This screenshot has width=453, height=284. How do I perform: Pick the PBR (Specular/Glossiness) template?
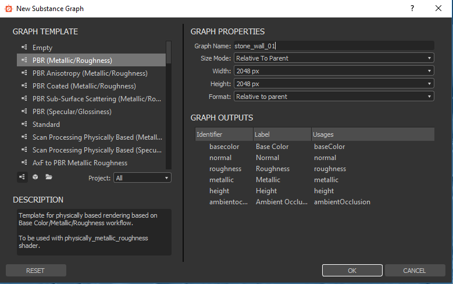[91, 111]
